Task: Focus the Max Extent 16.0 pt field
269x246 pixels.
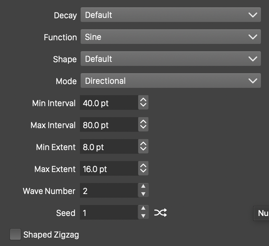Action: 109,169
